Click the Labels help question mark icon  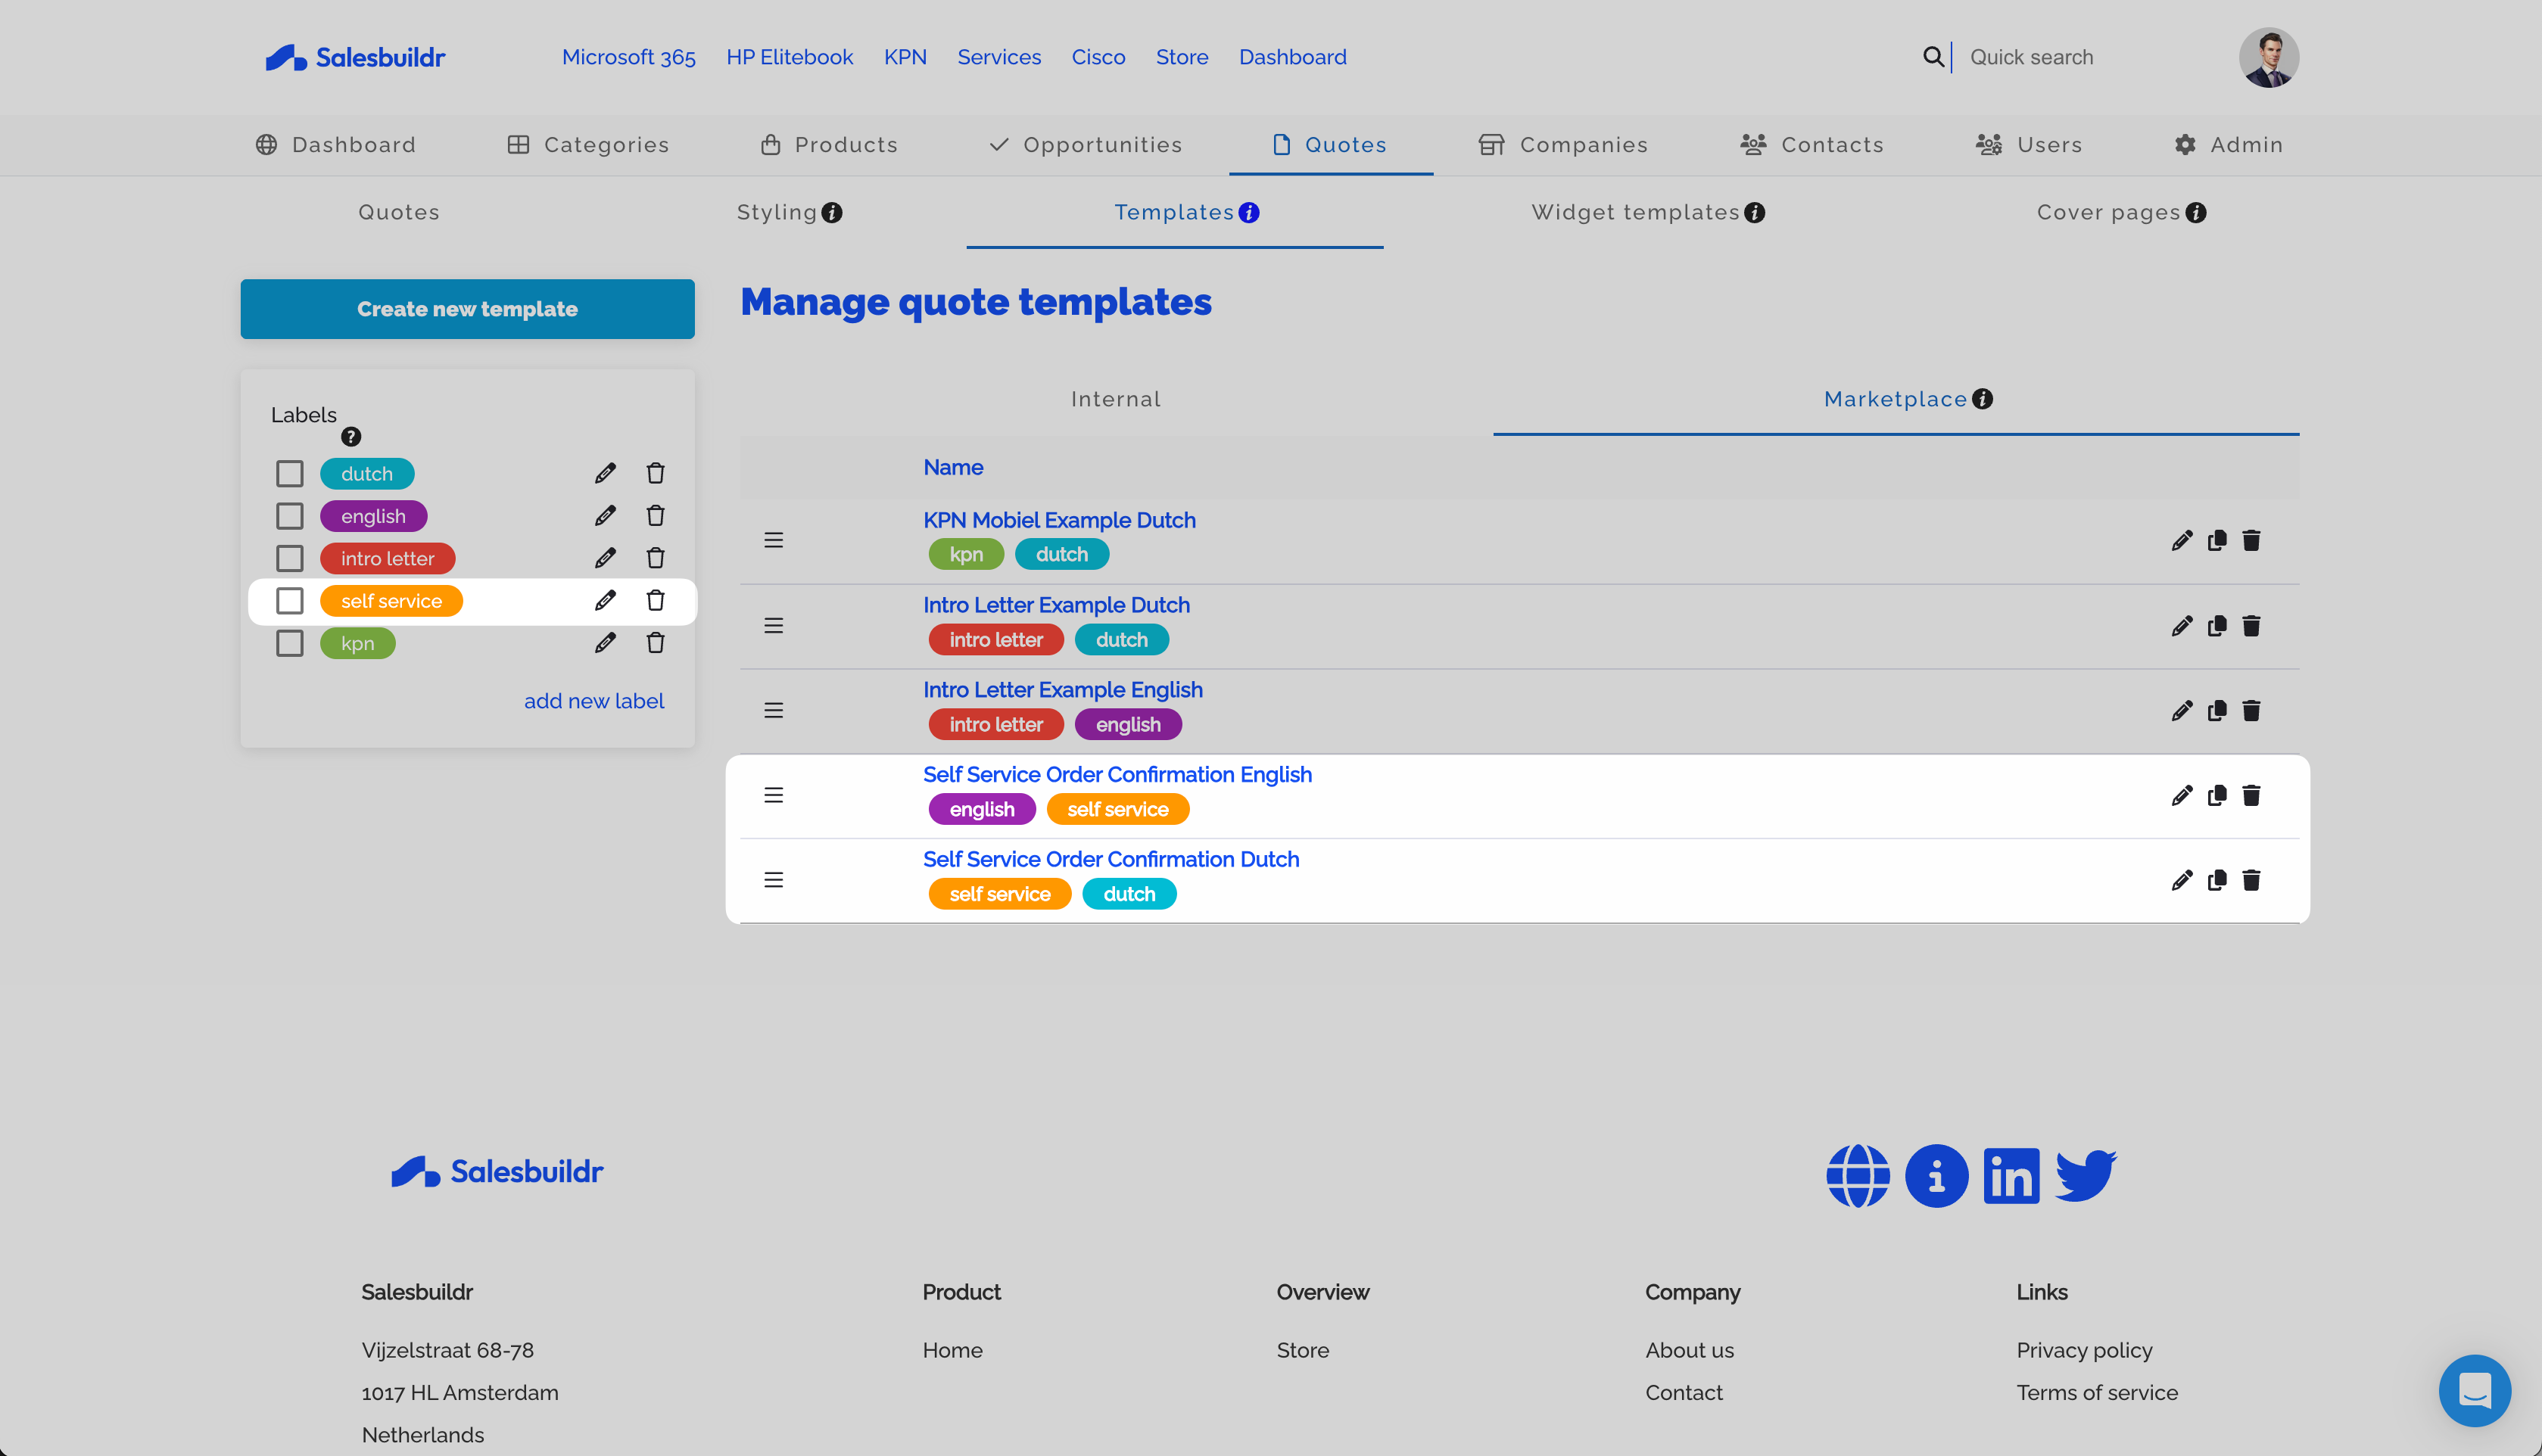tap(351, 437)
